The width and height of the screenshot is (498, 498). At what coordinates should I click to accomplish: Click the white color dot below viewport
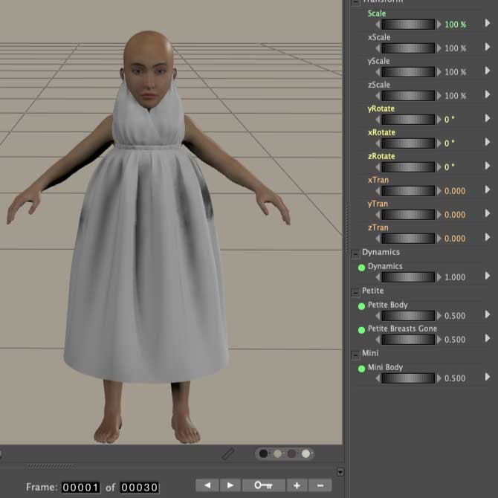pos(305,453)
